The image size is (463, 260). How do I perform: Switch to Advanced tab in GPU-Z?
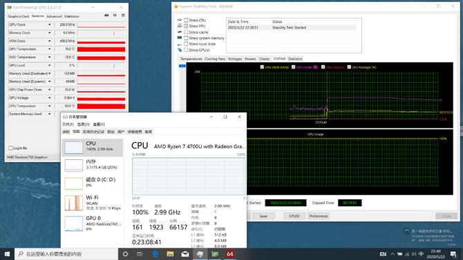point(54,17)
